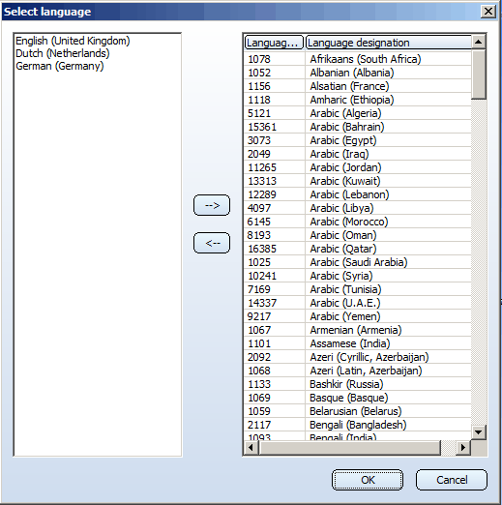Select Basque (Basque) row
This screenshot has height=505, width=502.
pos(358,398)
